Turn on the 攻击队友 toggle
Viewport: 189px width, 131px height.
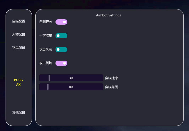(x=61, y=49)
